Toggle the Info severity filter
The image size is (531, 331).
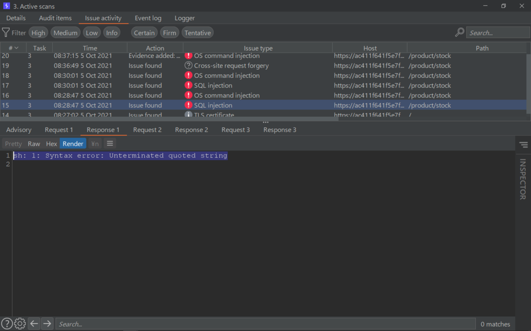pos(112,33)
